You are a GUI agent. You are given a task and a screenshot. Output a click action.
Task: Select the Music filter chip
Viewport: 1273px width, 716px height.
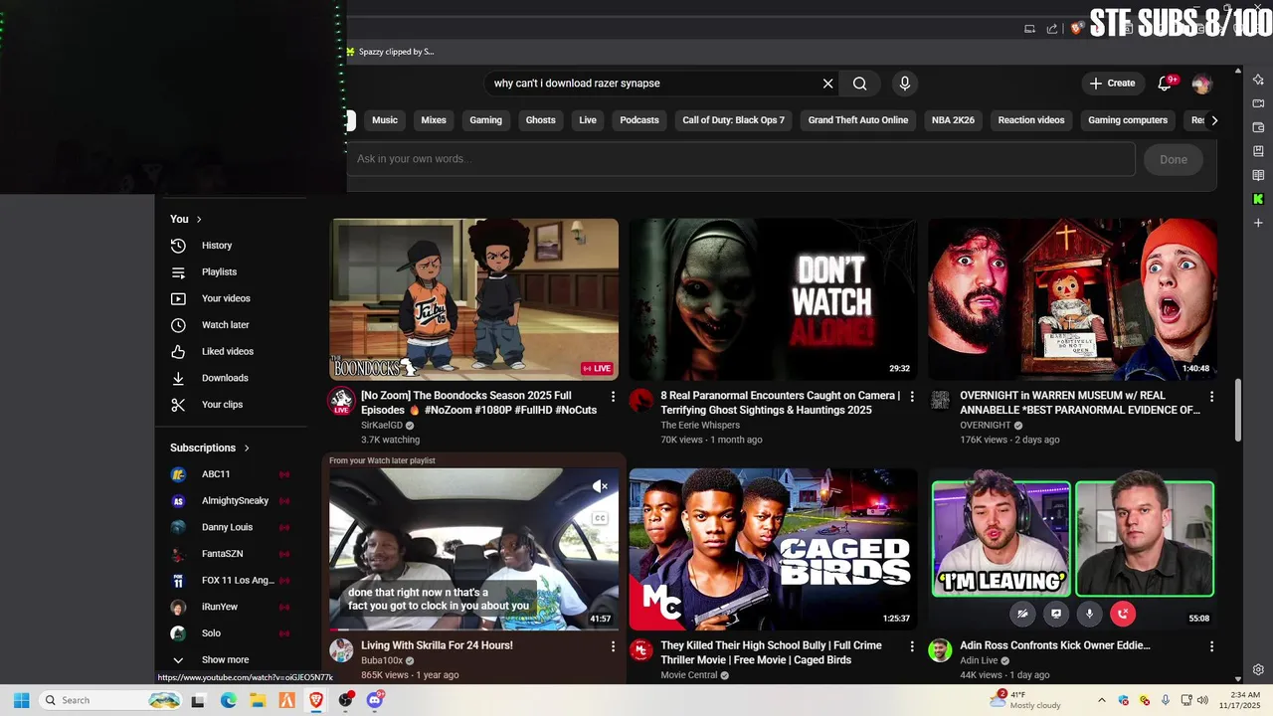[x=385, y=120]
